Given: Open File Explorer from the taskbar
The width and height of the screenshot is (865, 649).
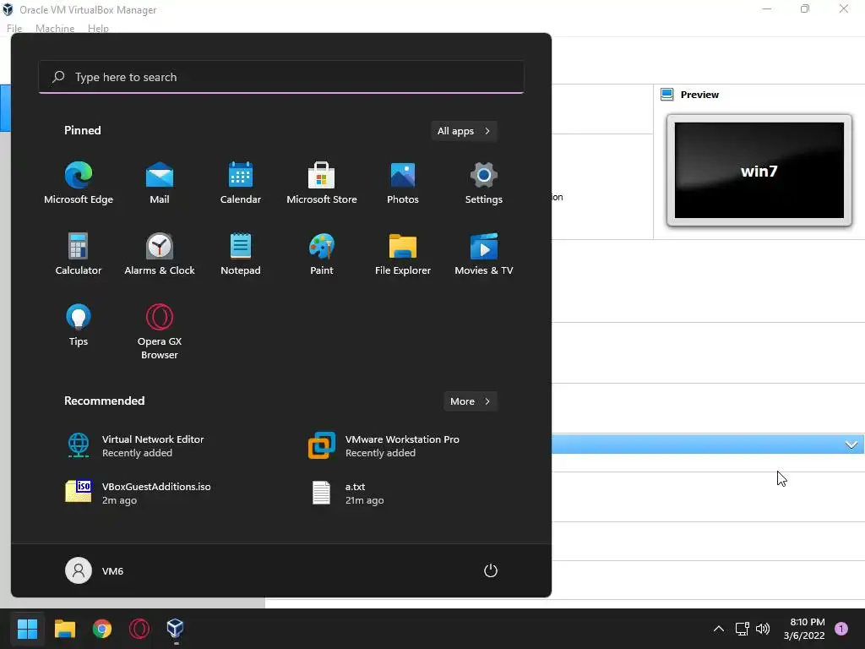Looking at the screenshot, I should coord(64,628).
